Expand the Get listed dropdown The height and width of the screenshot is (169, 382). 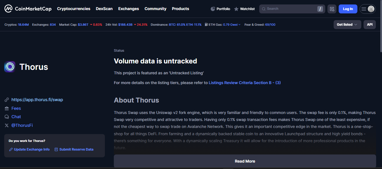pyautogui.click(x=347, y=25)
